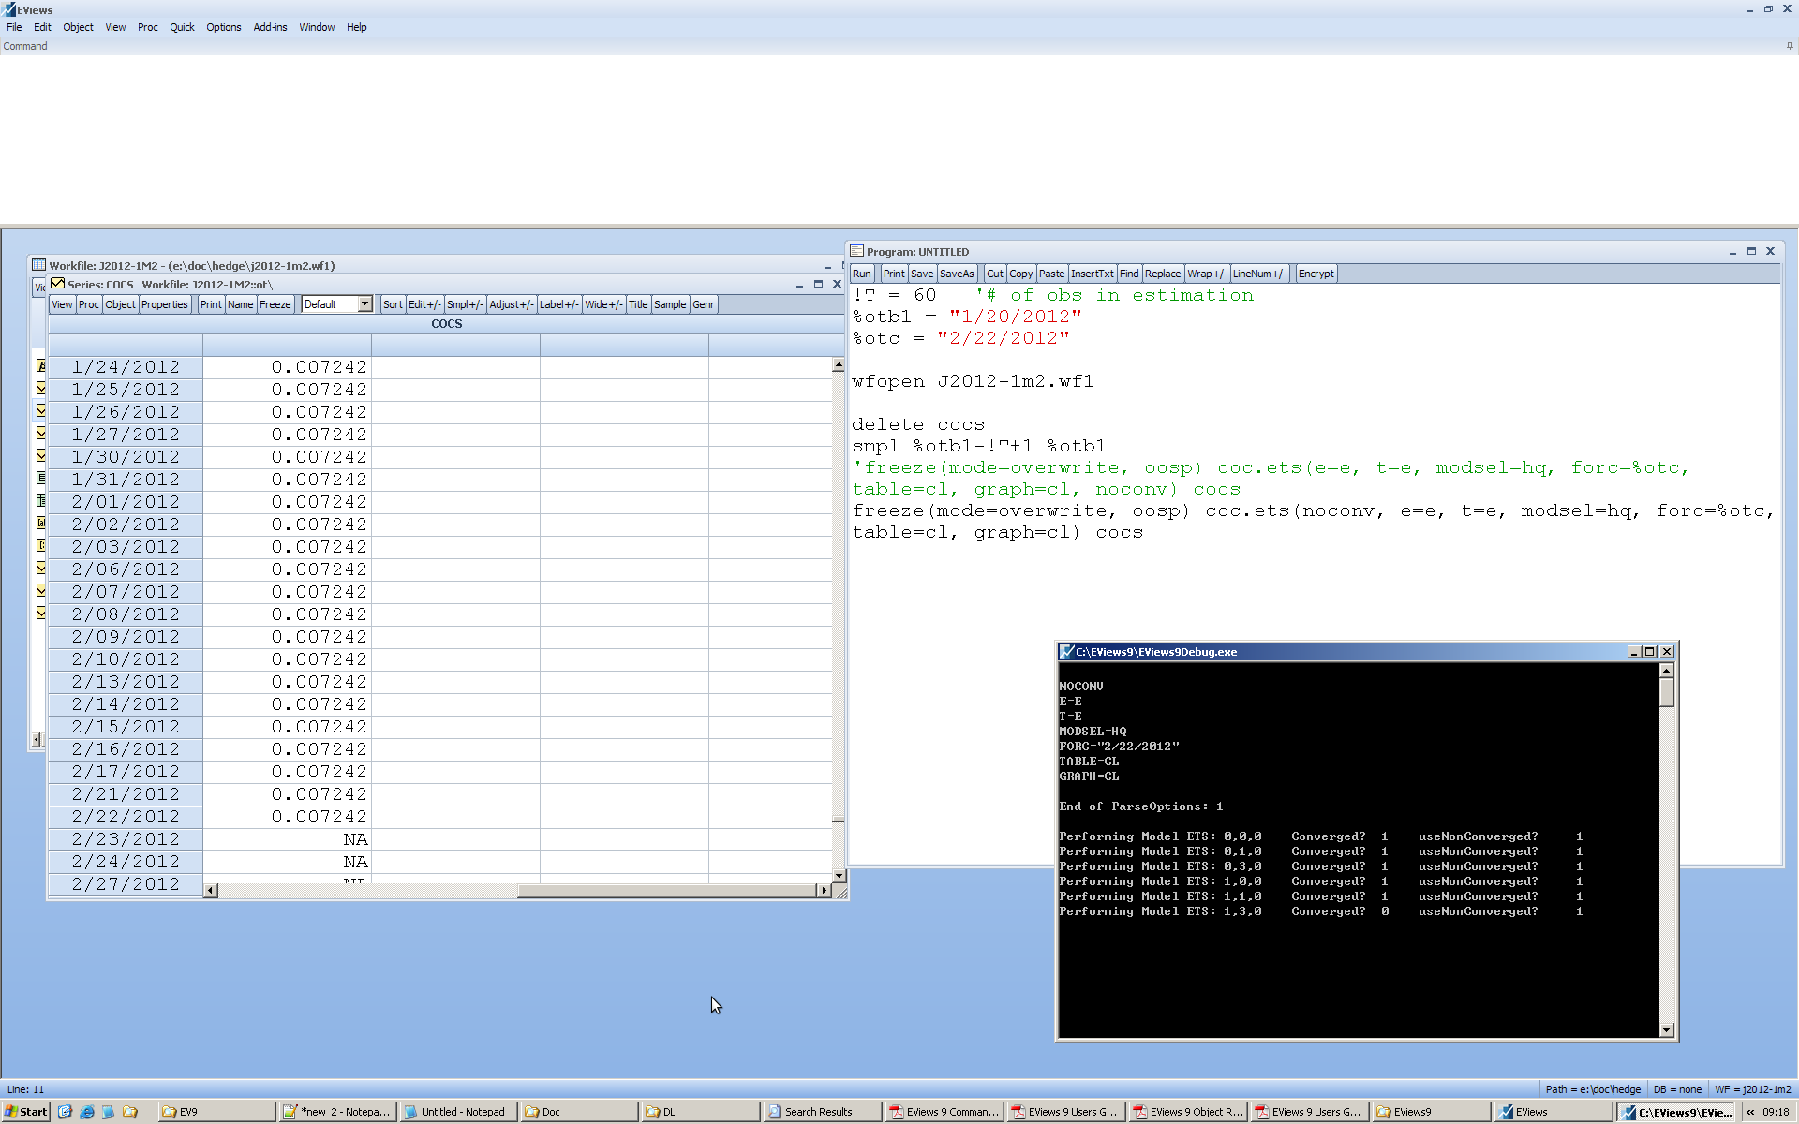Click the console scroll-down arrow
This screenshot has width=1799, height=1124.
1666,1029
